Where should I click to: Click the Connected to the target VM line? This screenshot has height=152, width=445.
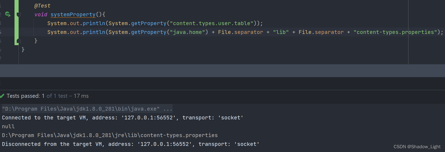pos(122,118)
